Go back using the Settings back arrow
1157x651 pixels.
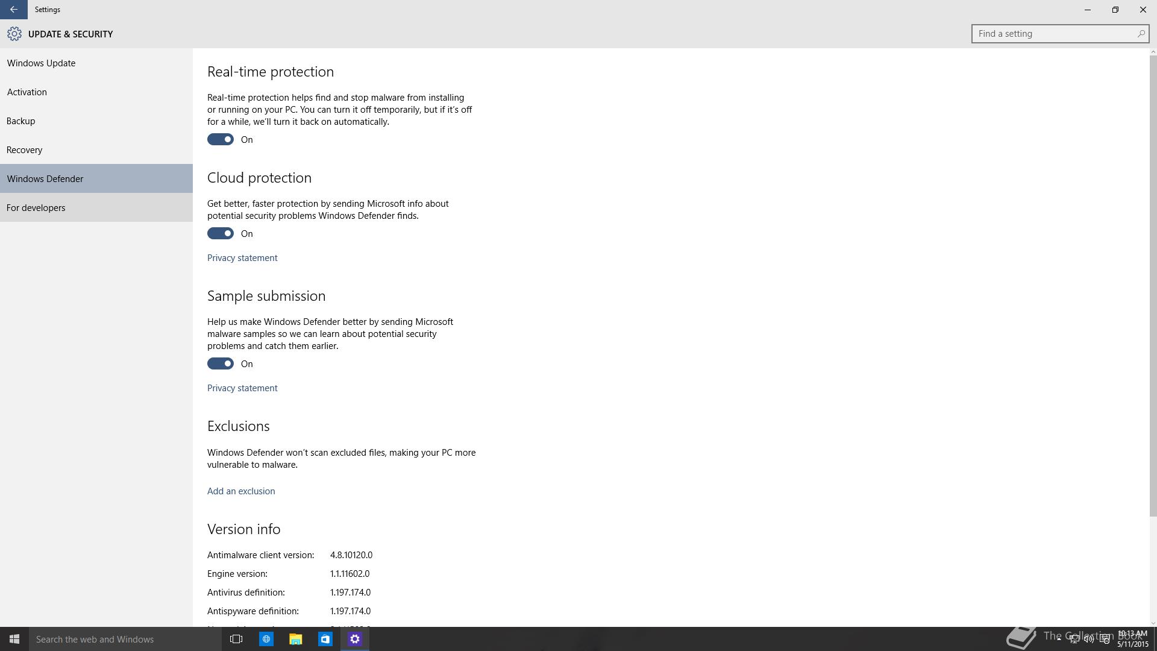13,10
